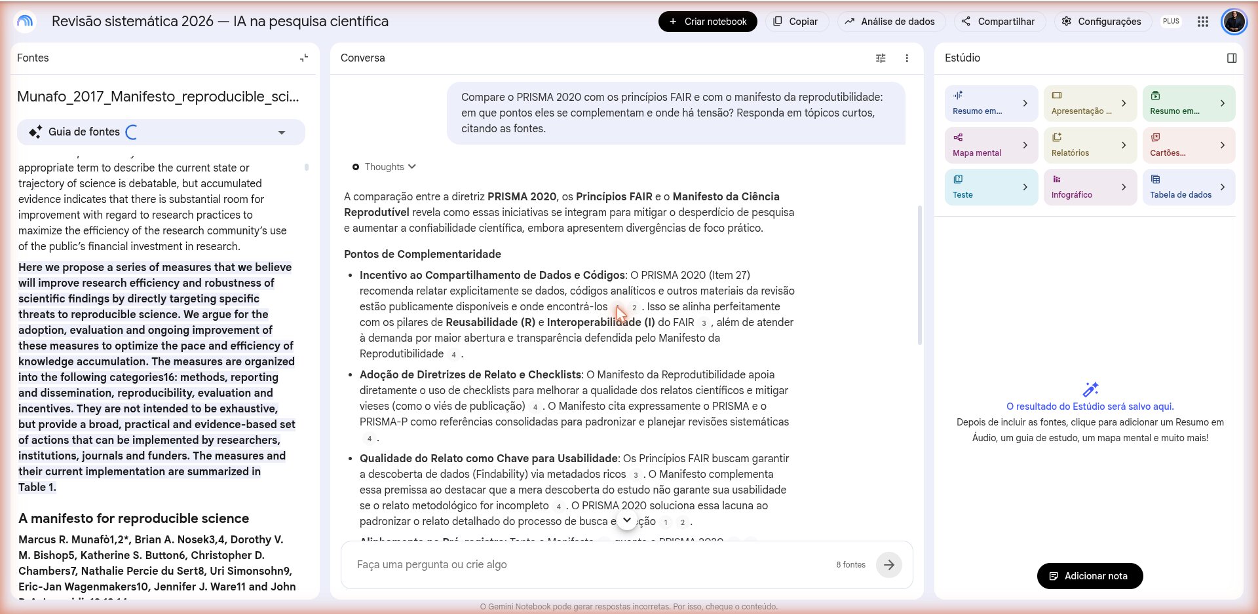This screenshot has width=1258, height=614.
Task: Click citation 3 after do FAIR
Action: [x=704, y=323]
